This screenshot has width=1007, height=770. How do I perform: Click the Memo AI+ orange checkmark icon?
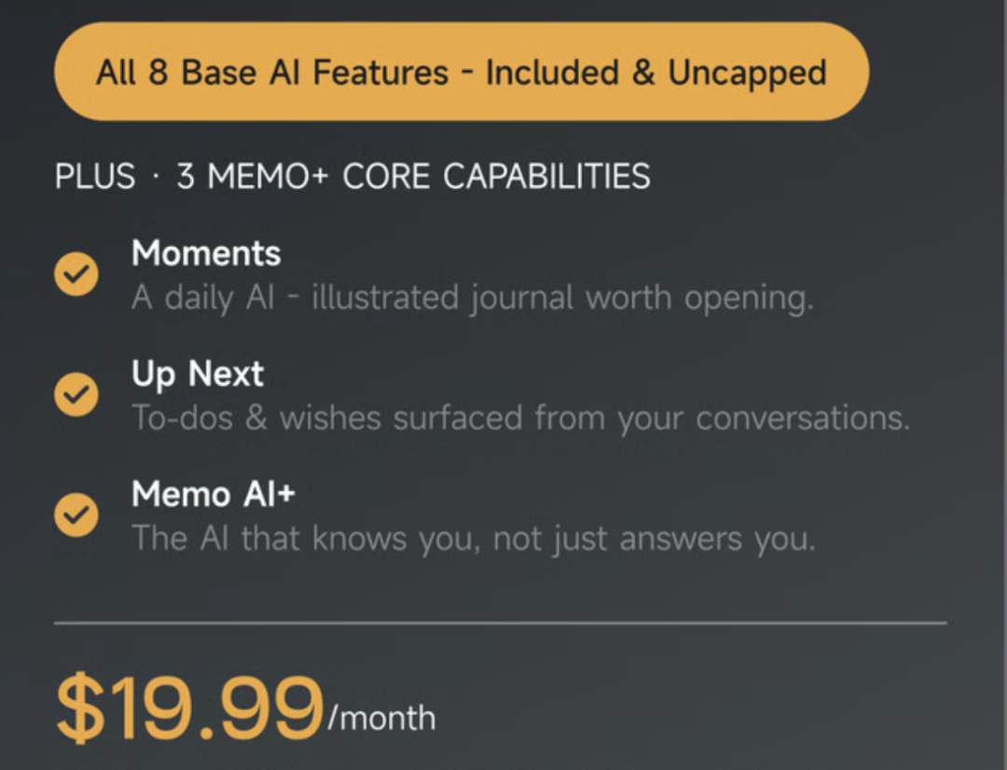coord(76,515)
